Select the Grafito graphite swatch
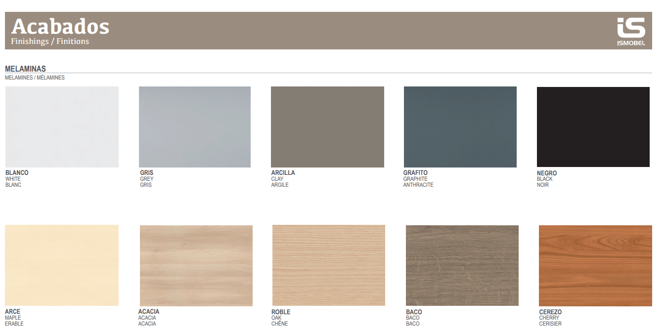 pyautogui.click(x=460, y=127)
